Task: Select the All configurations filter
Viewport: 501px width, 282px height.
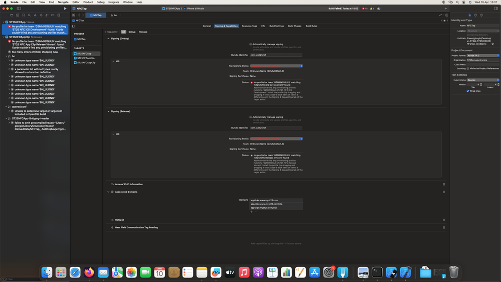Action: (x=123, y=32)
